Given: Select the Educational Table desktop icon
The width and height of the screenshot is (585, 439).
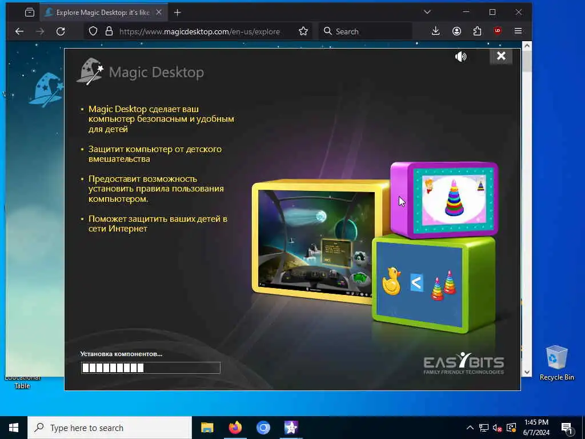Looking at the screenshot, I should point(22,382).
